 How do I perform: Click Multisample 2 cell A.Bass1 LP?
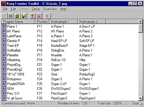click(x=87, y=27)
